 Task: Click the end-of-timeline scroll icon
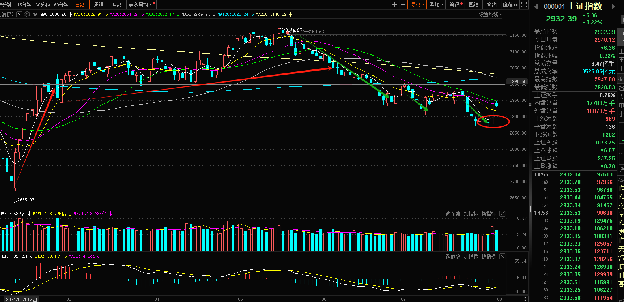[x=525, y=299]
